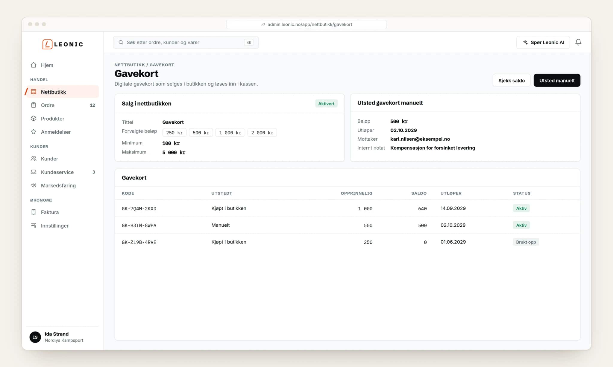
Task: Click gift card code GK-H3TN-8WPA
Action: coord(139,225)
